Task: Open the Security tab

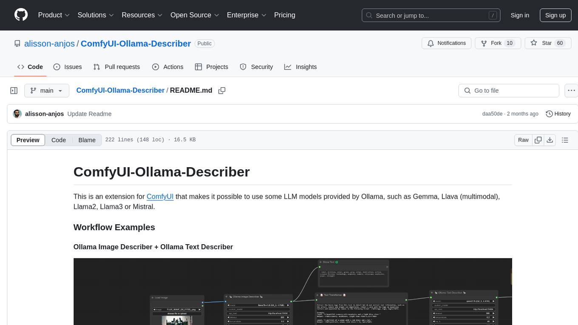Action: 256,67
